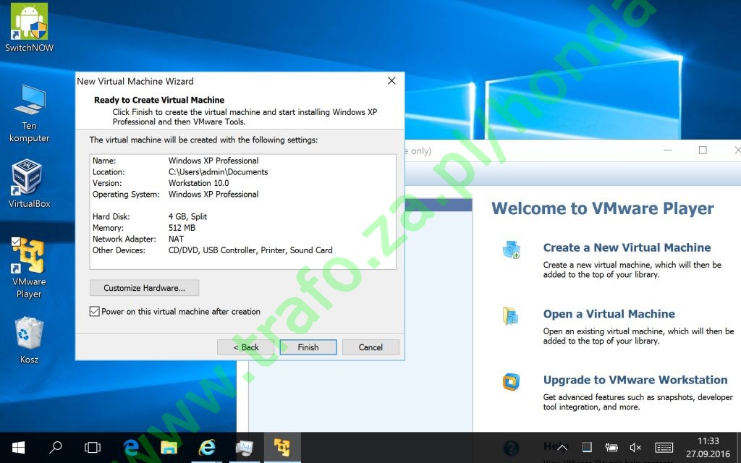Click the Create a New Virtual Machine icon

coord(511,250)
